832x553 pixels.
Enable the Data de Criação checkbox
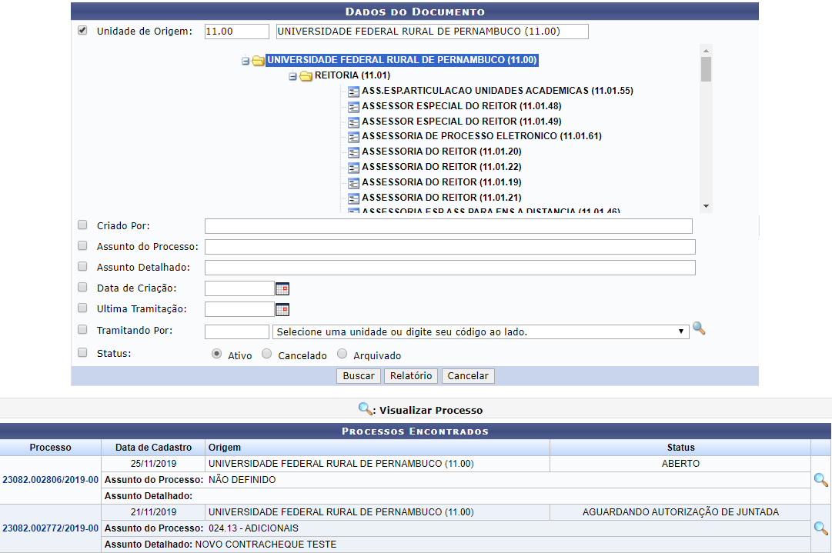pyautogui.click(x=82, y=287)
